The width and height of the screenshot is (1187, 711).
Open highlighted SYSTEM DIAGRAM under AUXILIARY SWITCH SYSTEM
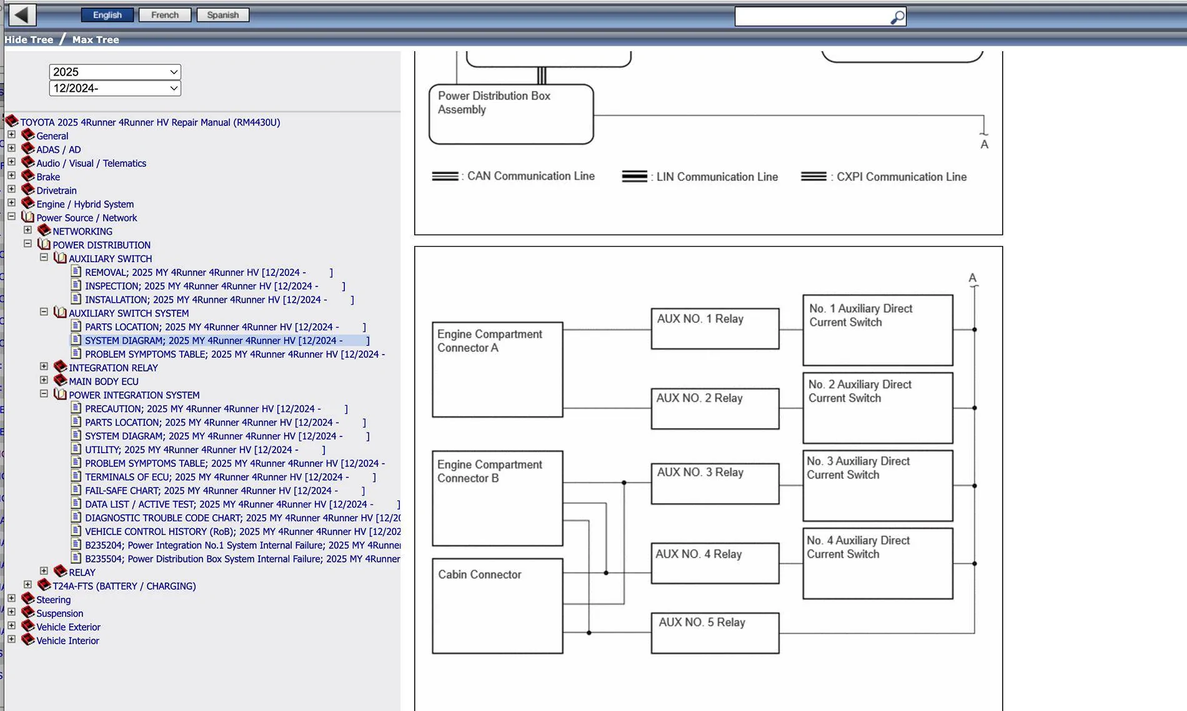click(227, 341)
